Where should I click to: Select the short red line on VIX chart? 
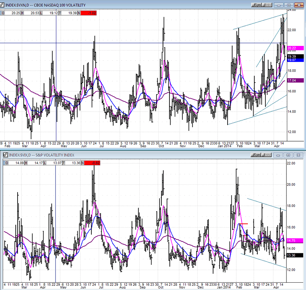(x=243, y=223)
